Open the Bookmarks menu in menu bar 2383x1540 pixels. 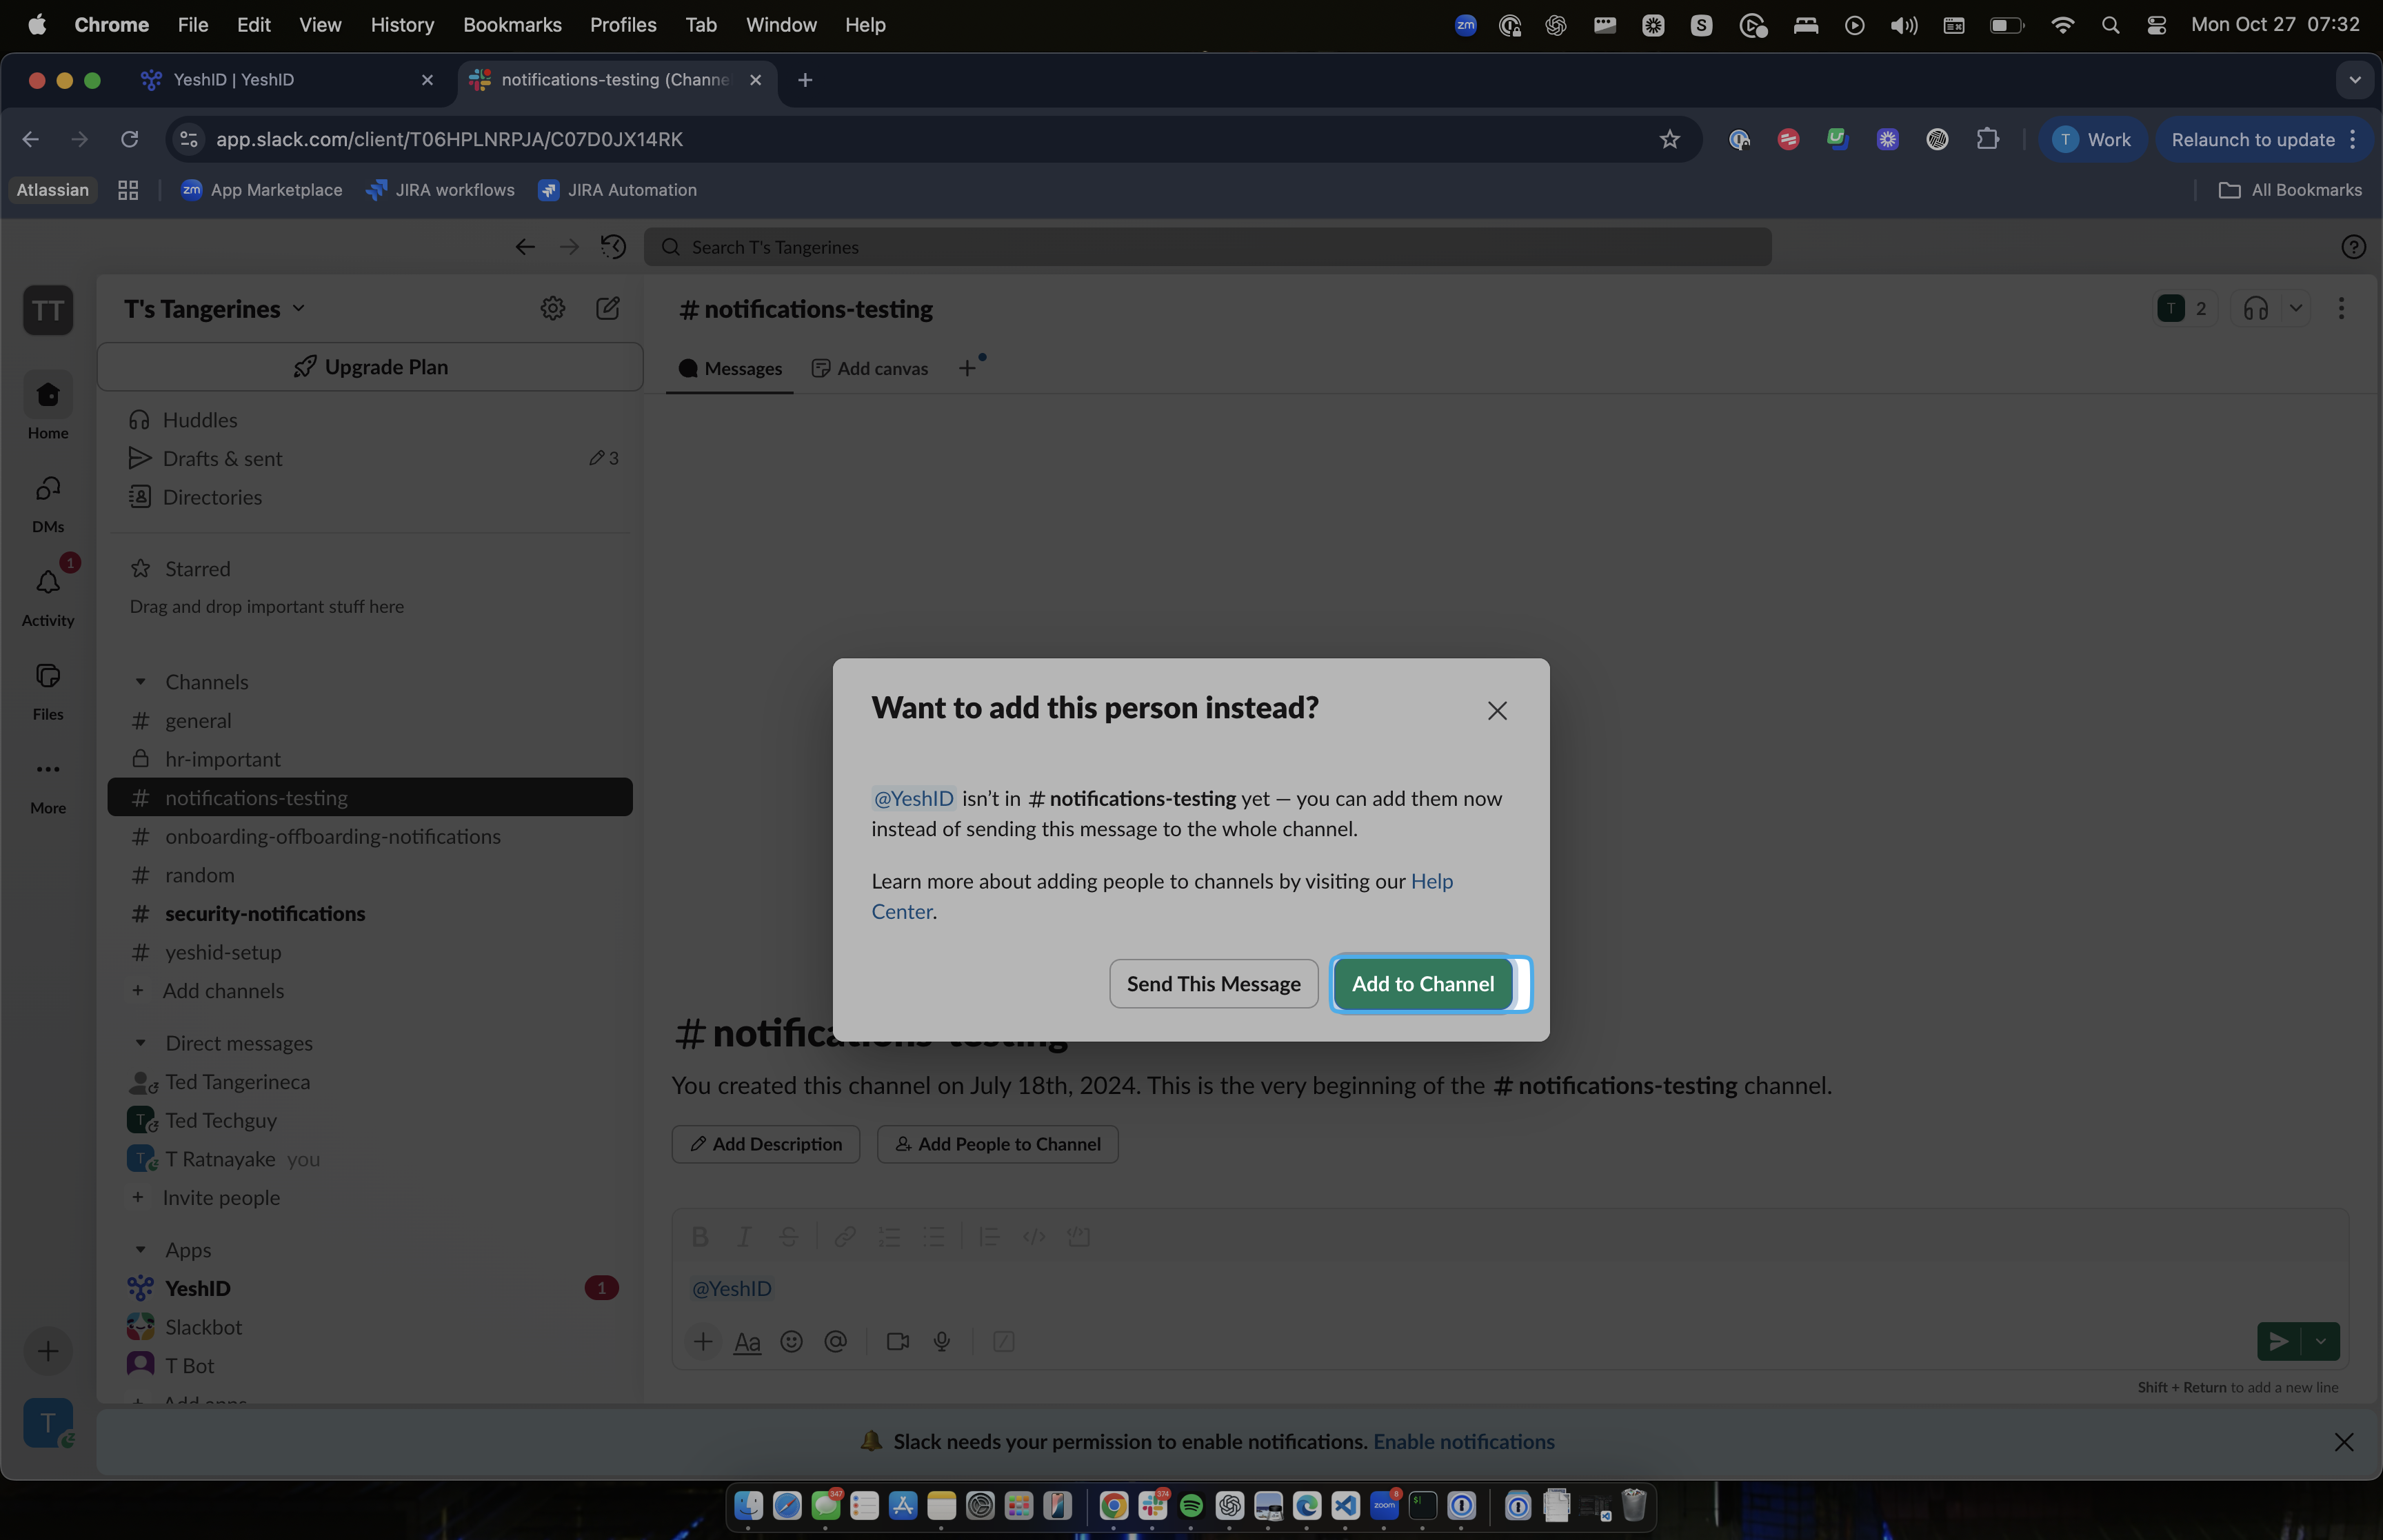[512, 25]
